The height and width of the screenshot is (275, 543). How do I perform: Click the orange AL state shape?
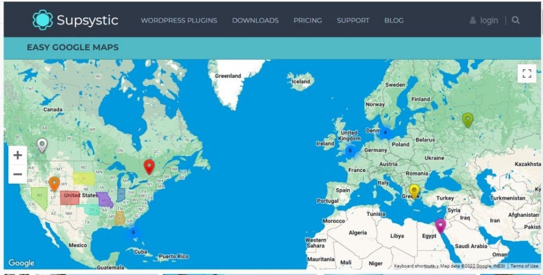[x=120, y=218]
